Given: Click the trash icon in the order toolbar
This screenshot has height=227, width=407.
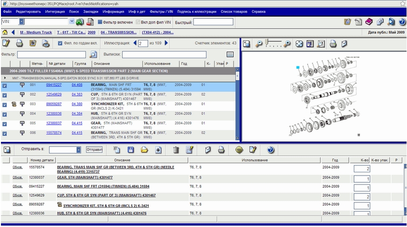Looking at the screenshot, I should coord(176,150).
